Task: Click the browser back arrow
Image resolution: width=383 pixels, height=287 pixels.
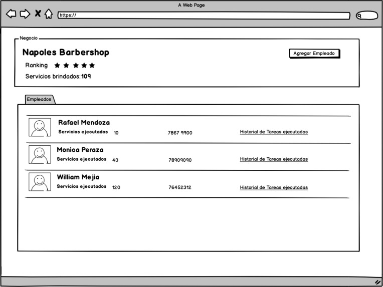Action: (x=11, y=14)
